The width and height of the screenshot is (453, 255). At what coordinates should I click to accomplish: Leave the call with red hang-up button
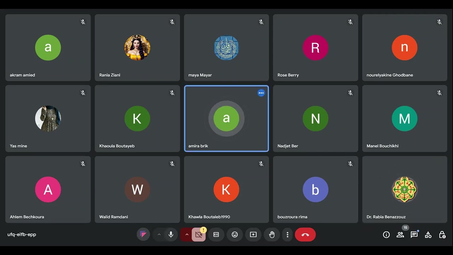(x=305, y=234)
